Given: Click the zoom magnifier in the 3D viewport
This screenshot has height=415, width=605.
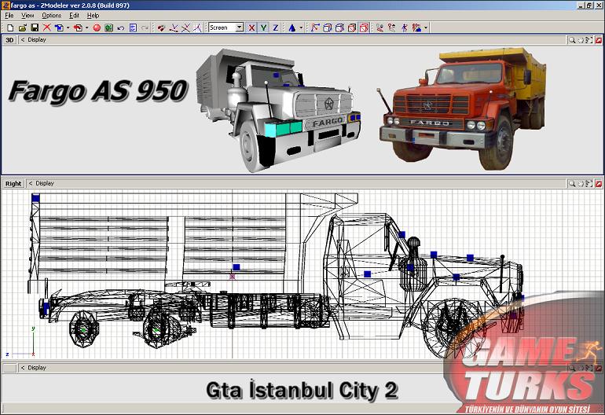Looking at the screenshot, I should (x=572, y=40).
